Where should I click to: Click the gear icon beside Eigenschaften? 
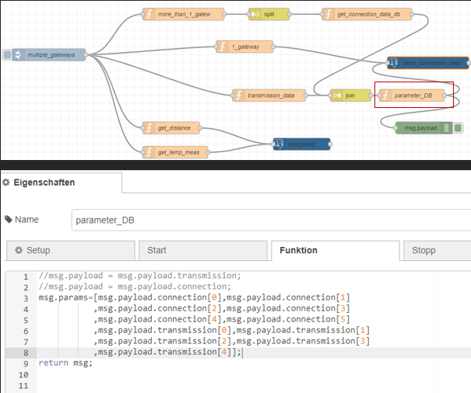pyautogui.click(x=6, y=183)
